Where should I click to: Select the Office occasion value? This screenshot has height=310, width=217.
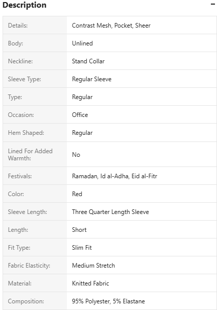click(x=80, y=115)
